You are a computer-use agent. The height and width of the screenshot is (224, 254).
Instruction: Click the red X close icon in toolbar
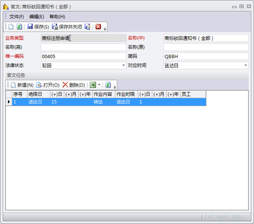(x=98, y=27)
